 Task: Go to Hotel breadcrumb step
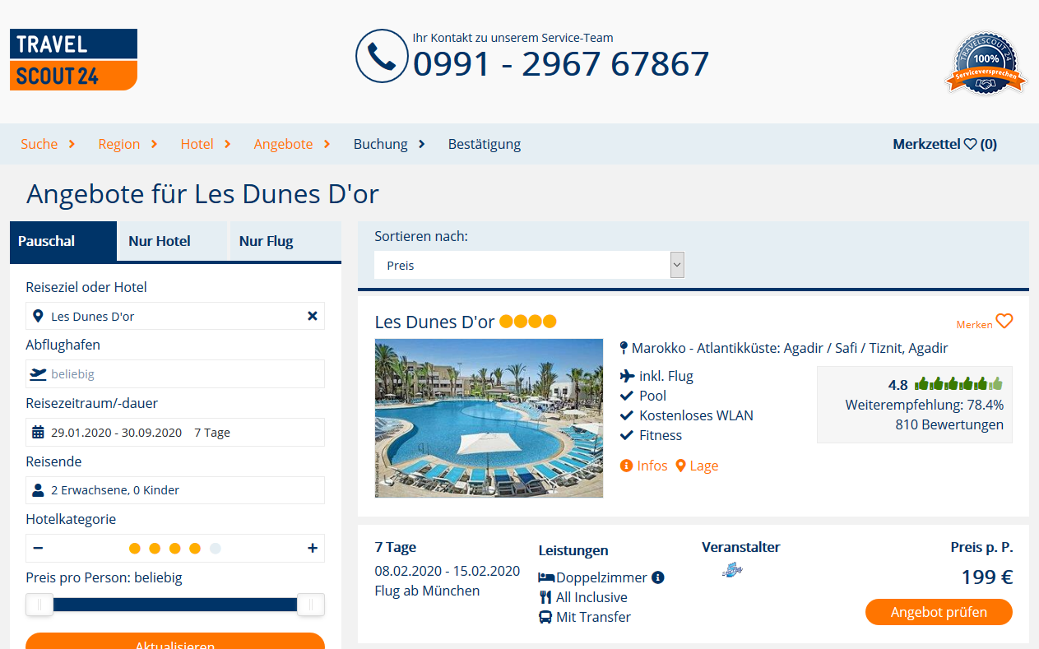197,144
